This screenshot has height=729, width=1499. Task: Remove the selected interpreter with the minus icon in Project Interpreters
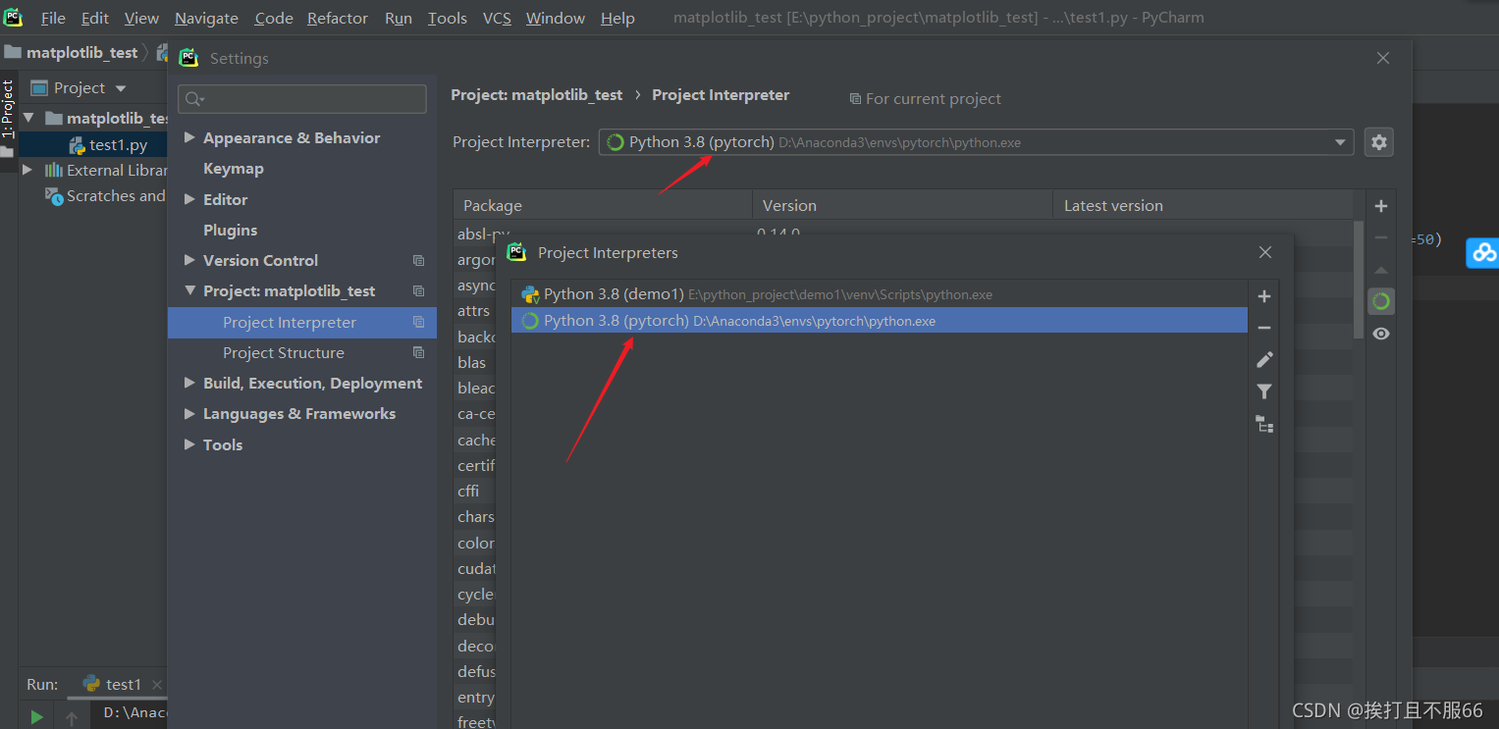pos(1264,328)
